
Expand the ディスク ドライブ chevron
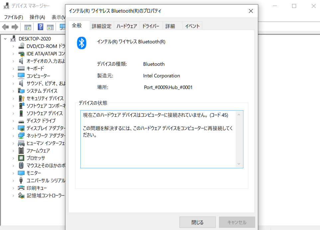click(x=13, y=121)
